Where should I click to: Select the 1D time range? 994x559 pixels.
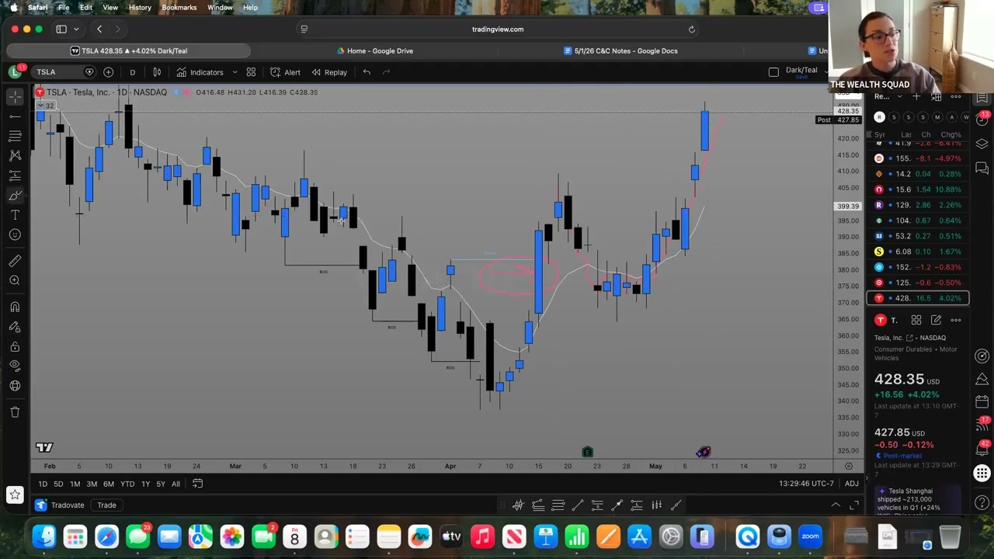(43, 484)
